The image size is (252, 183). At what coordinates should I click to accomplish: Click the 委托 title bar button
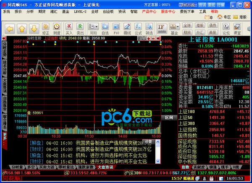tap(211, 5)
